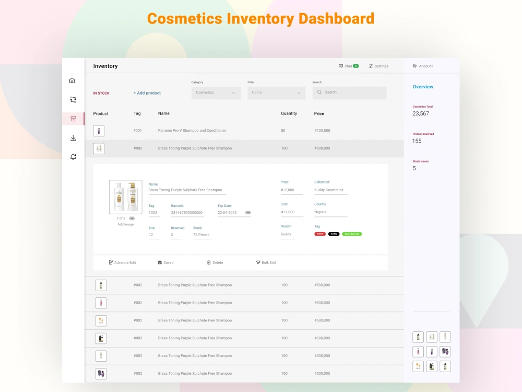Click the Advance Edit pencil icon
The image size is (522, 392).
point(111,262)
